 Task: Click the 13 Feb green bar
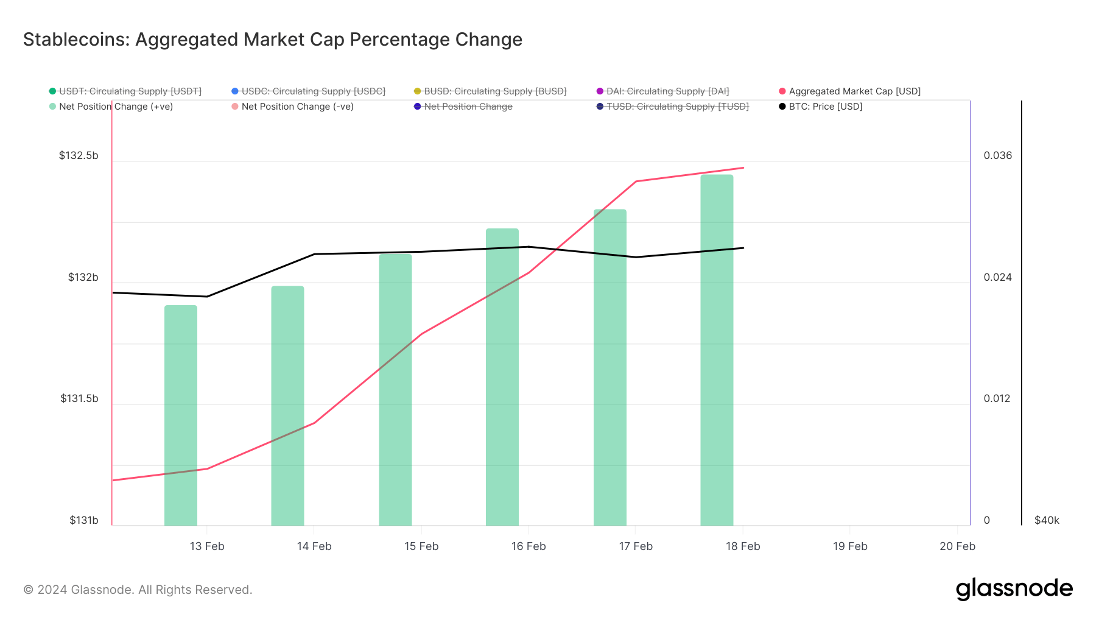[181, 415]
